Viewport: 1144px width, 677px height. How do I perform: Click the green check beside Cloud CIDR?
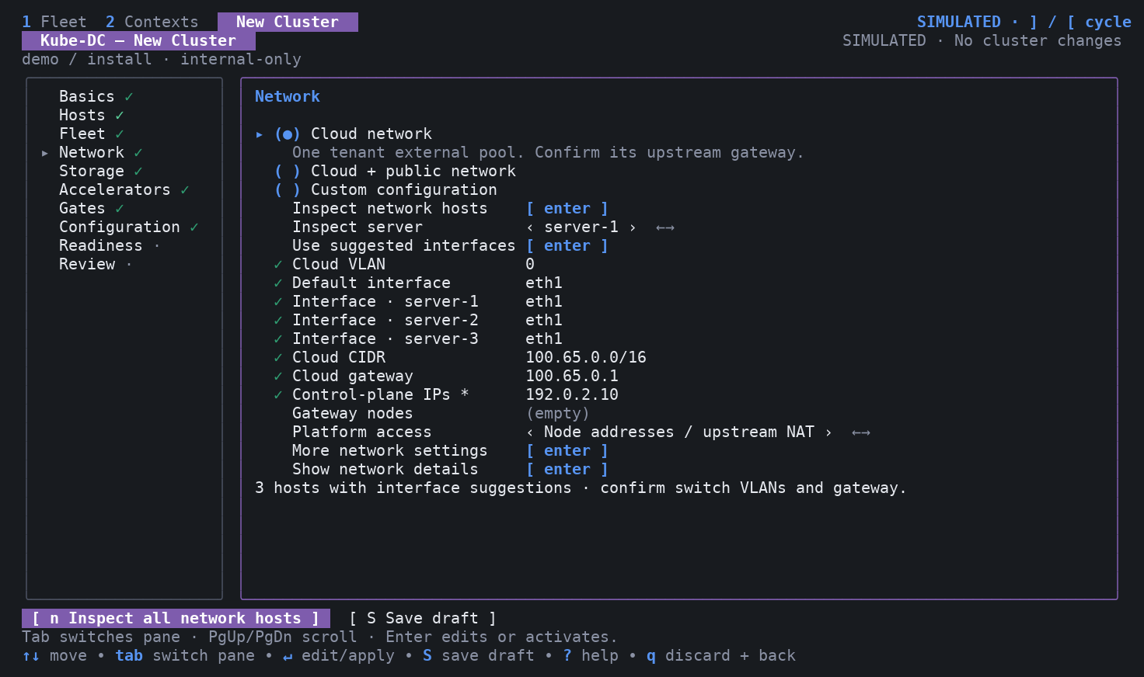278,357
